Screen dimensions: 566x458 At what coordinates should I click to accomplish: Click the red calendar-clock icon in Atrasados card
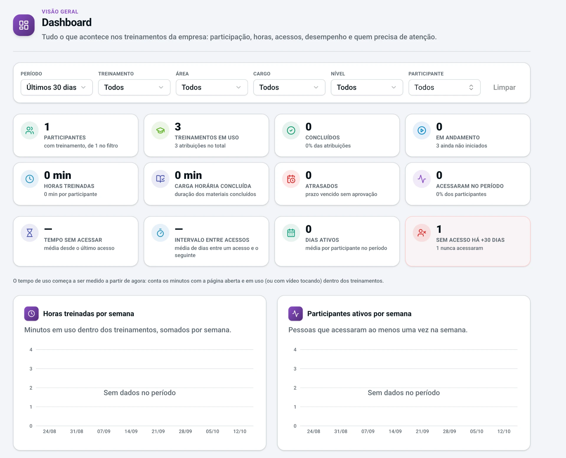pos(291,179)
